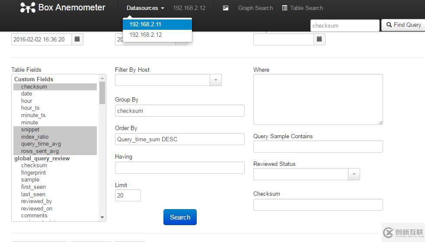The width and height of the screenshot is (425, 242).
Task: Select datasource 192.168.2.12 in the dropdown list
Action: pos(157,35)
